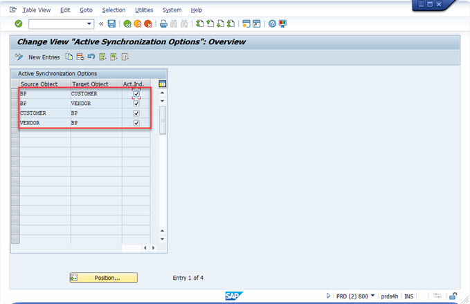Image resolution: width=470 pixels, height=304 pixels.
Task: Click the CUSTOMER target object cell
Action: 96,94
